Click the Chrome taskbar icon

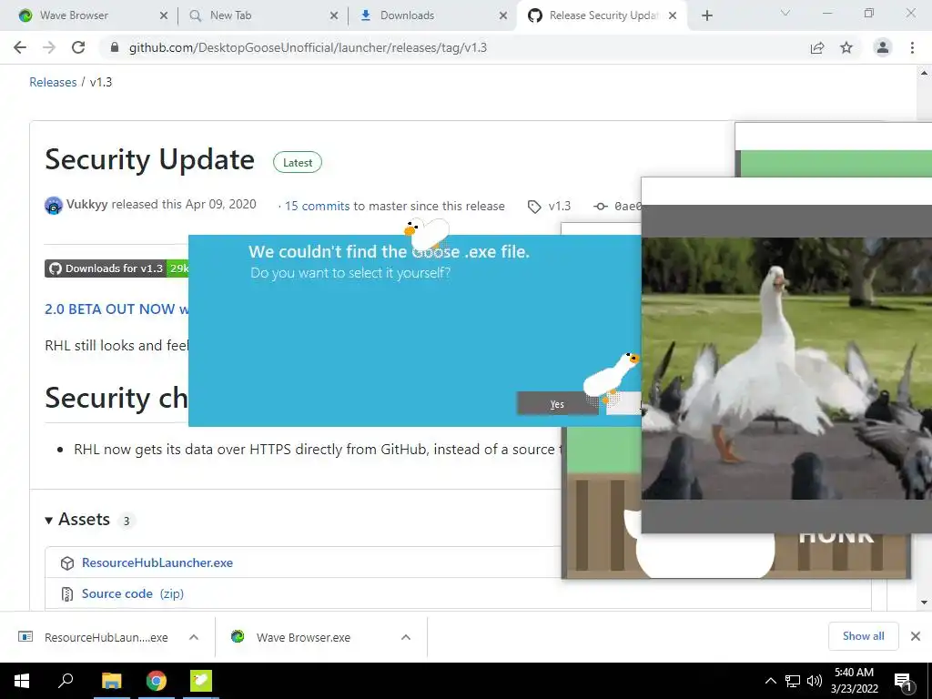click(156, 681)
